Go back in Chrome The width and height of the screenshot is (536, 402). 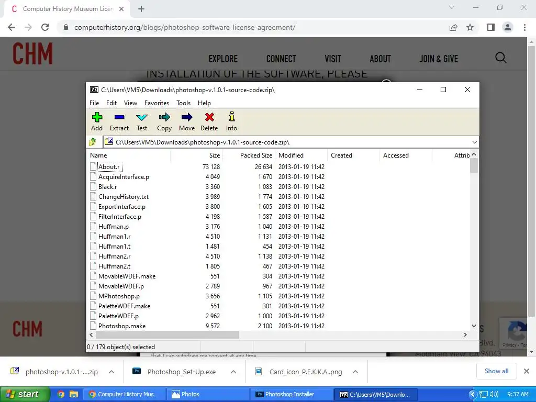pos(12,27)
